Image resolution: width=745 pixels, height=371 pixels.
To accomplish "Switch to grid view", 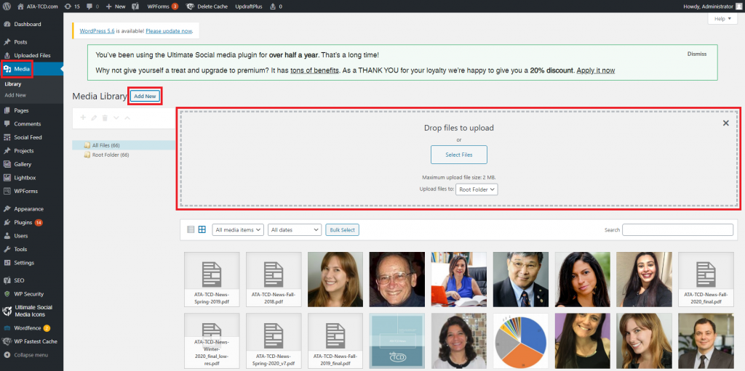I will coord(202,229).
